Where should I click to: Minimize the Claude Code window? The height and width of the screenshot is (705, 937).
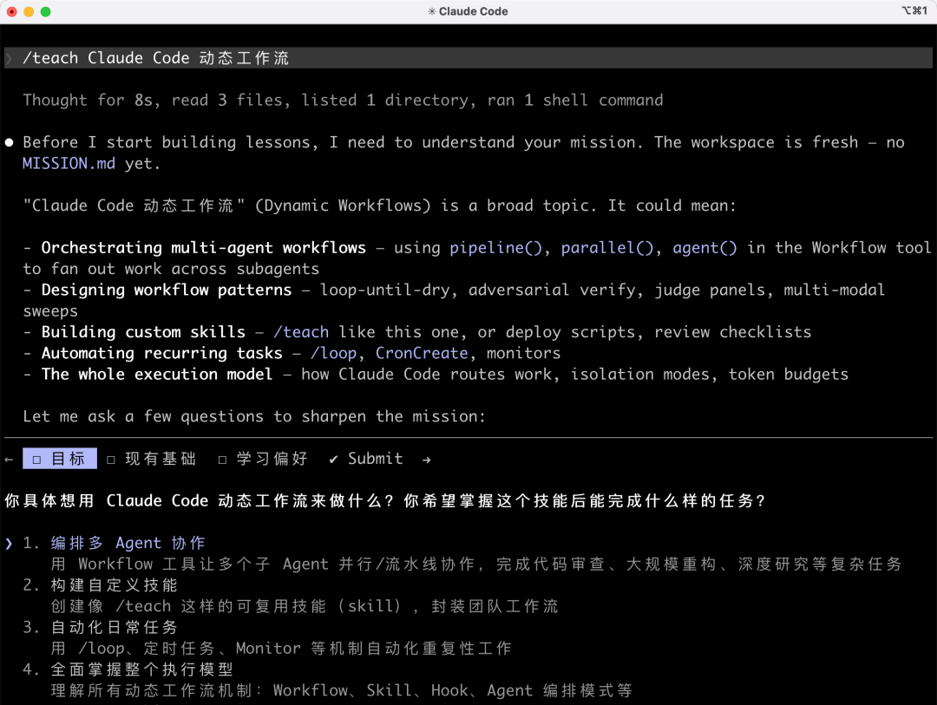click(29, 11)
